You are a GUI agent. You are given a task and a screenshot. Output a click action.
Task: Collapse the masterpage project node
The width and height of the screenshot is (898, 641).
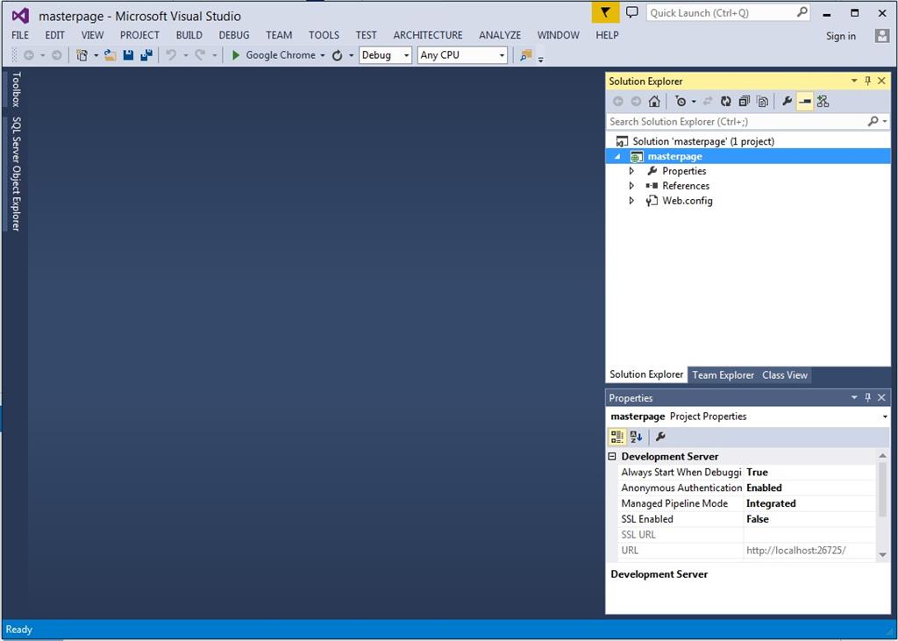click(618, 156)
